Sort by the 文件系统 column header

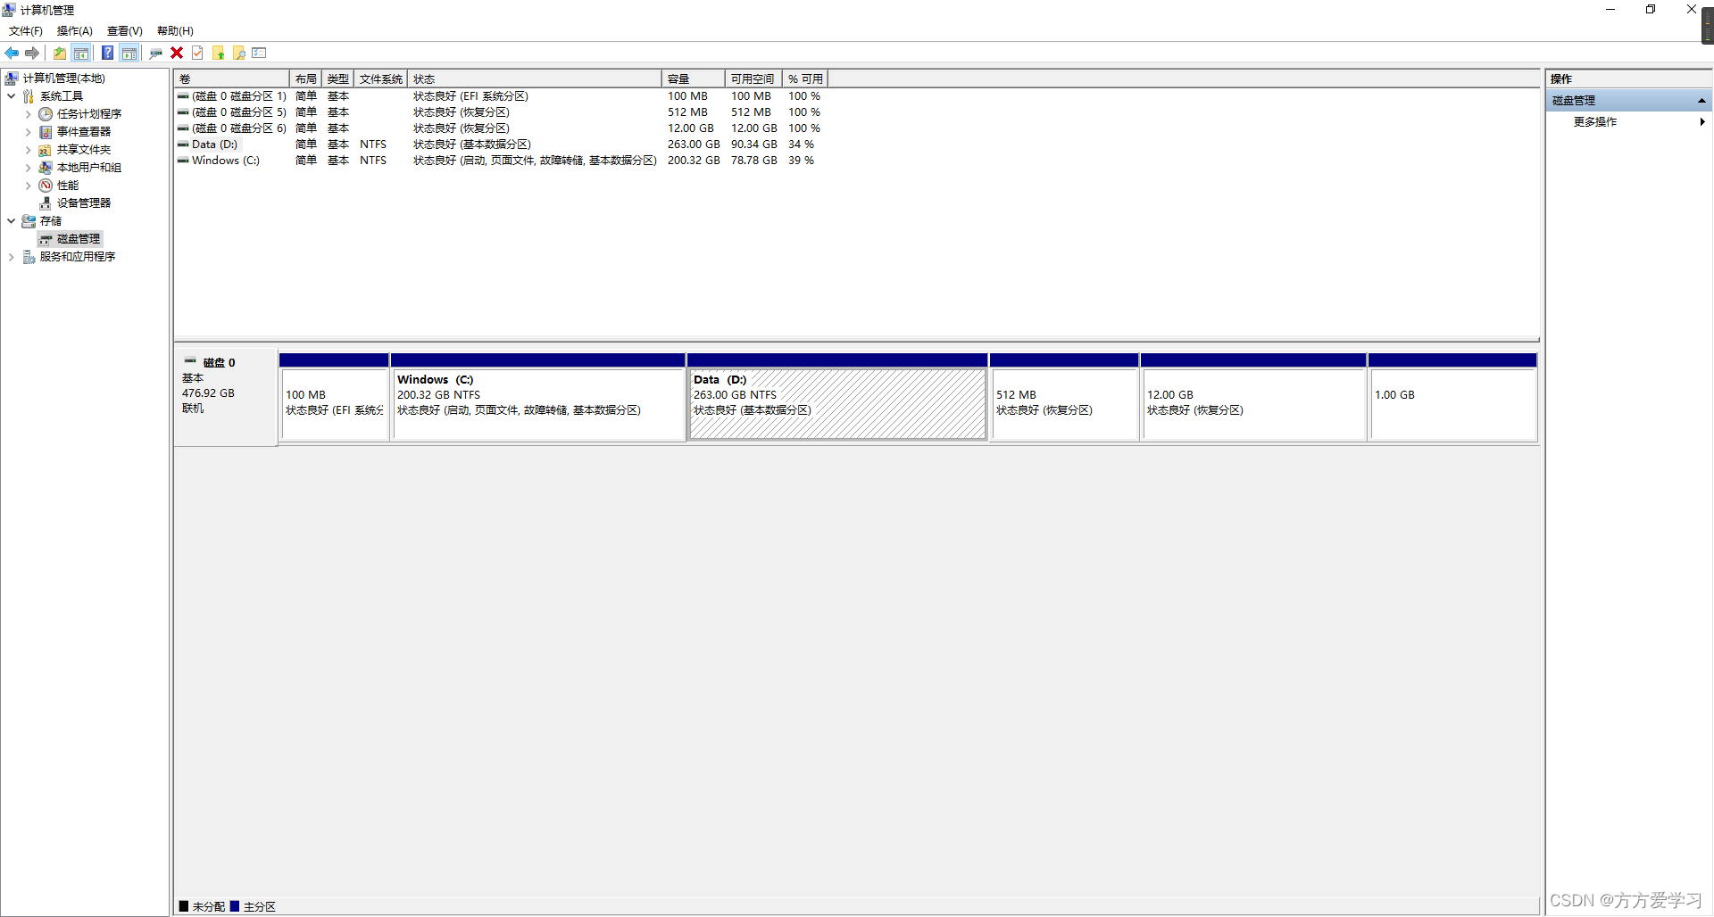[x=381, y=79]
